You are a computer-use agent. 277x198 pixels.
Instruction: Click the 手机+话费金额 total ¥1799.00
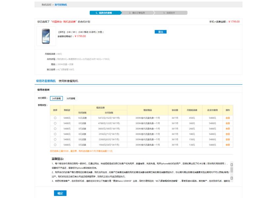[x=234, y=22]
